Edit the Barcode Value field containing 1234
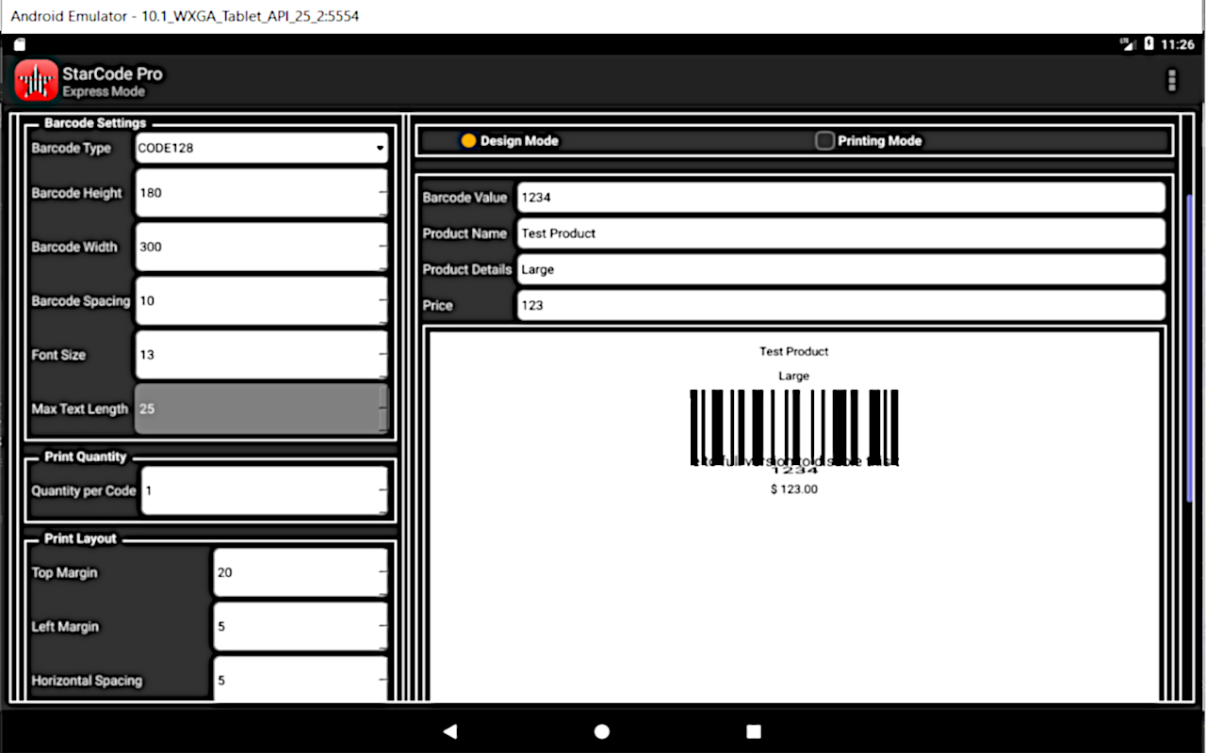This screenshot has width=1206, height=753. pyautogui.click(x=839, y=197)
